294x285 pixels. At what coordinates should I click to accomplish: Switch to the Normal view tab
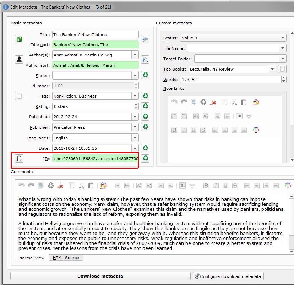click(32, 258)
